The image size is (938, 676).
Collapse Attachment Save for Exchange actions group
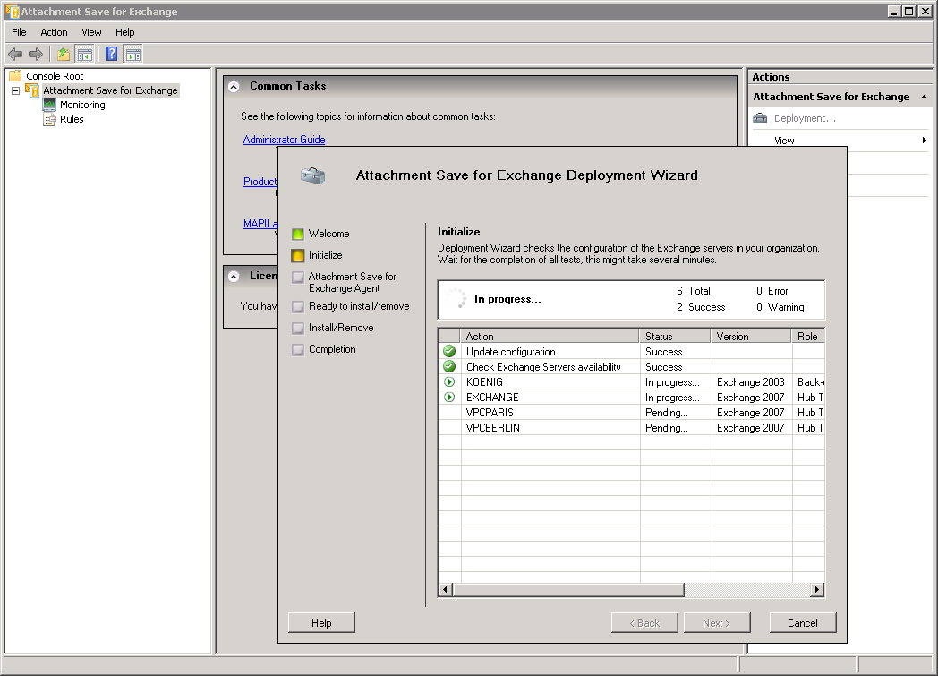tap(925, 97)
